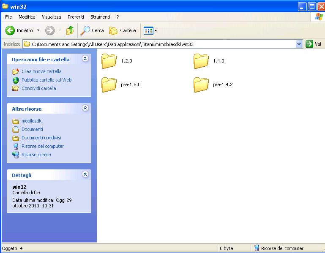Open the Preferiti menu

click(x=76, y=17)
